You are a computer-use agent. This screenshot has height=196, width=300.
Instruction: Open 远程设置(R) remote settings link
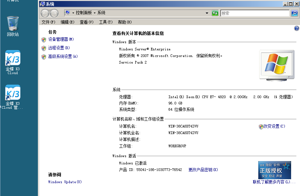[x=59, y=48]
